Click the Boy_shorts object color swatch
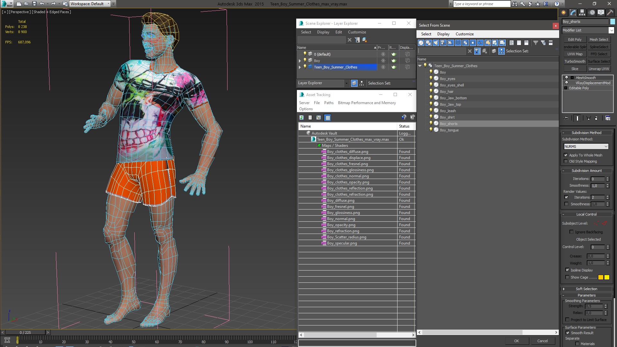617x347 pixels. pyautogui.click(x=613, y=22)
